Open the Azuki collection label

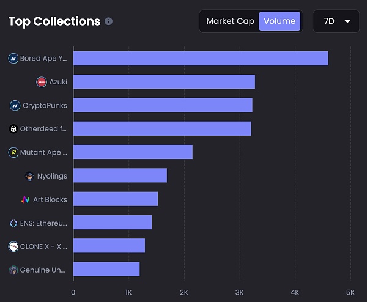point(58,82)
